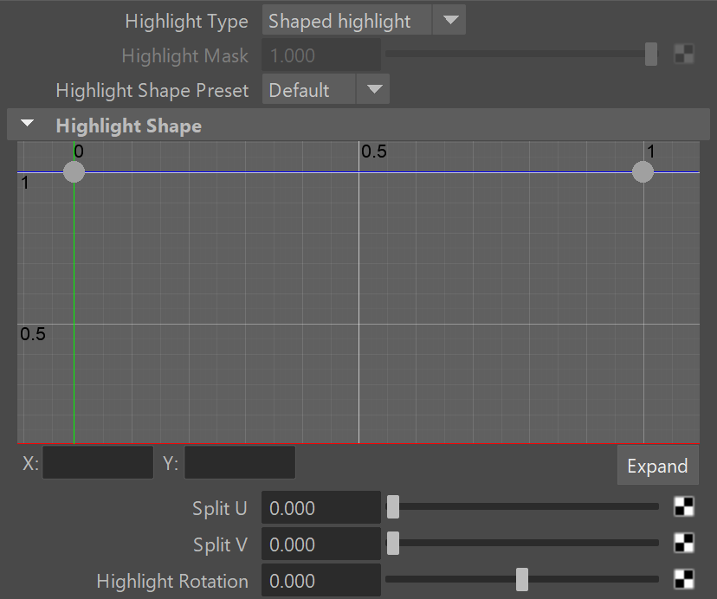Click the Default preset combo box
This screenshot has width=717, height=599.
click(308, 89)
